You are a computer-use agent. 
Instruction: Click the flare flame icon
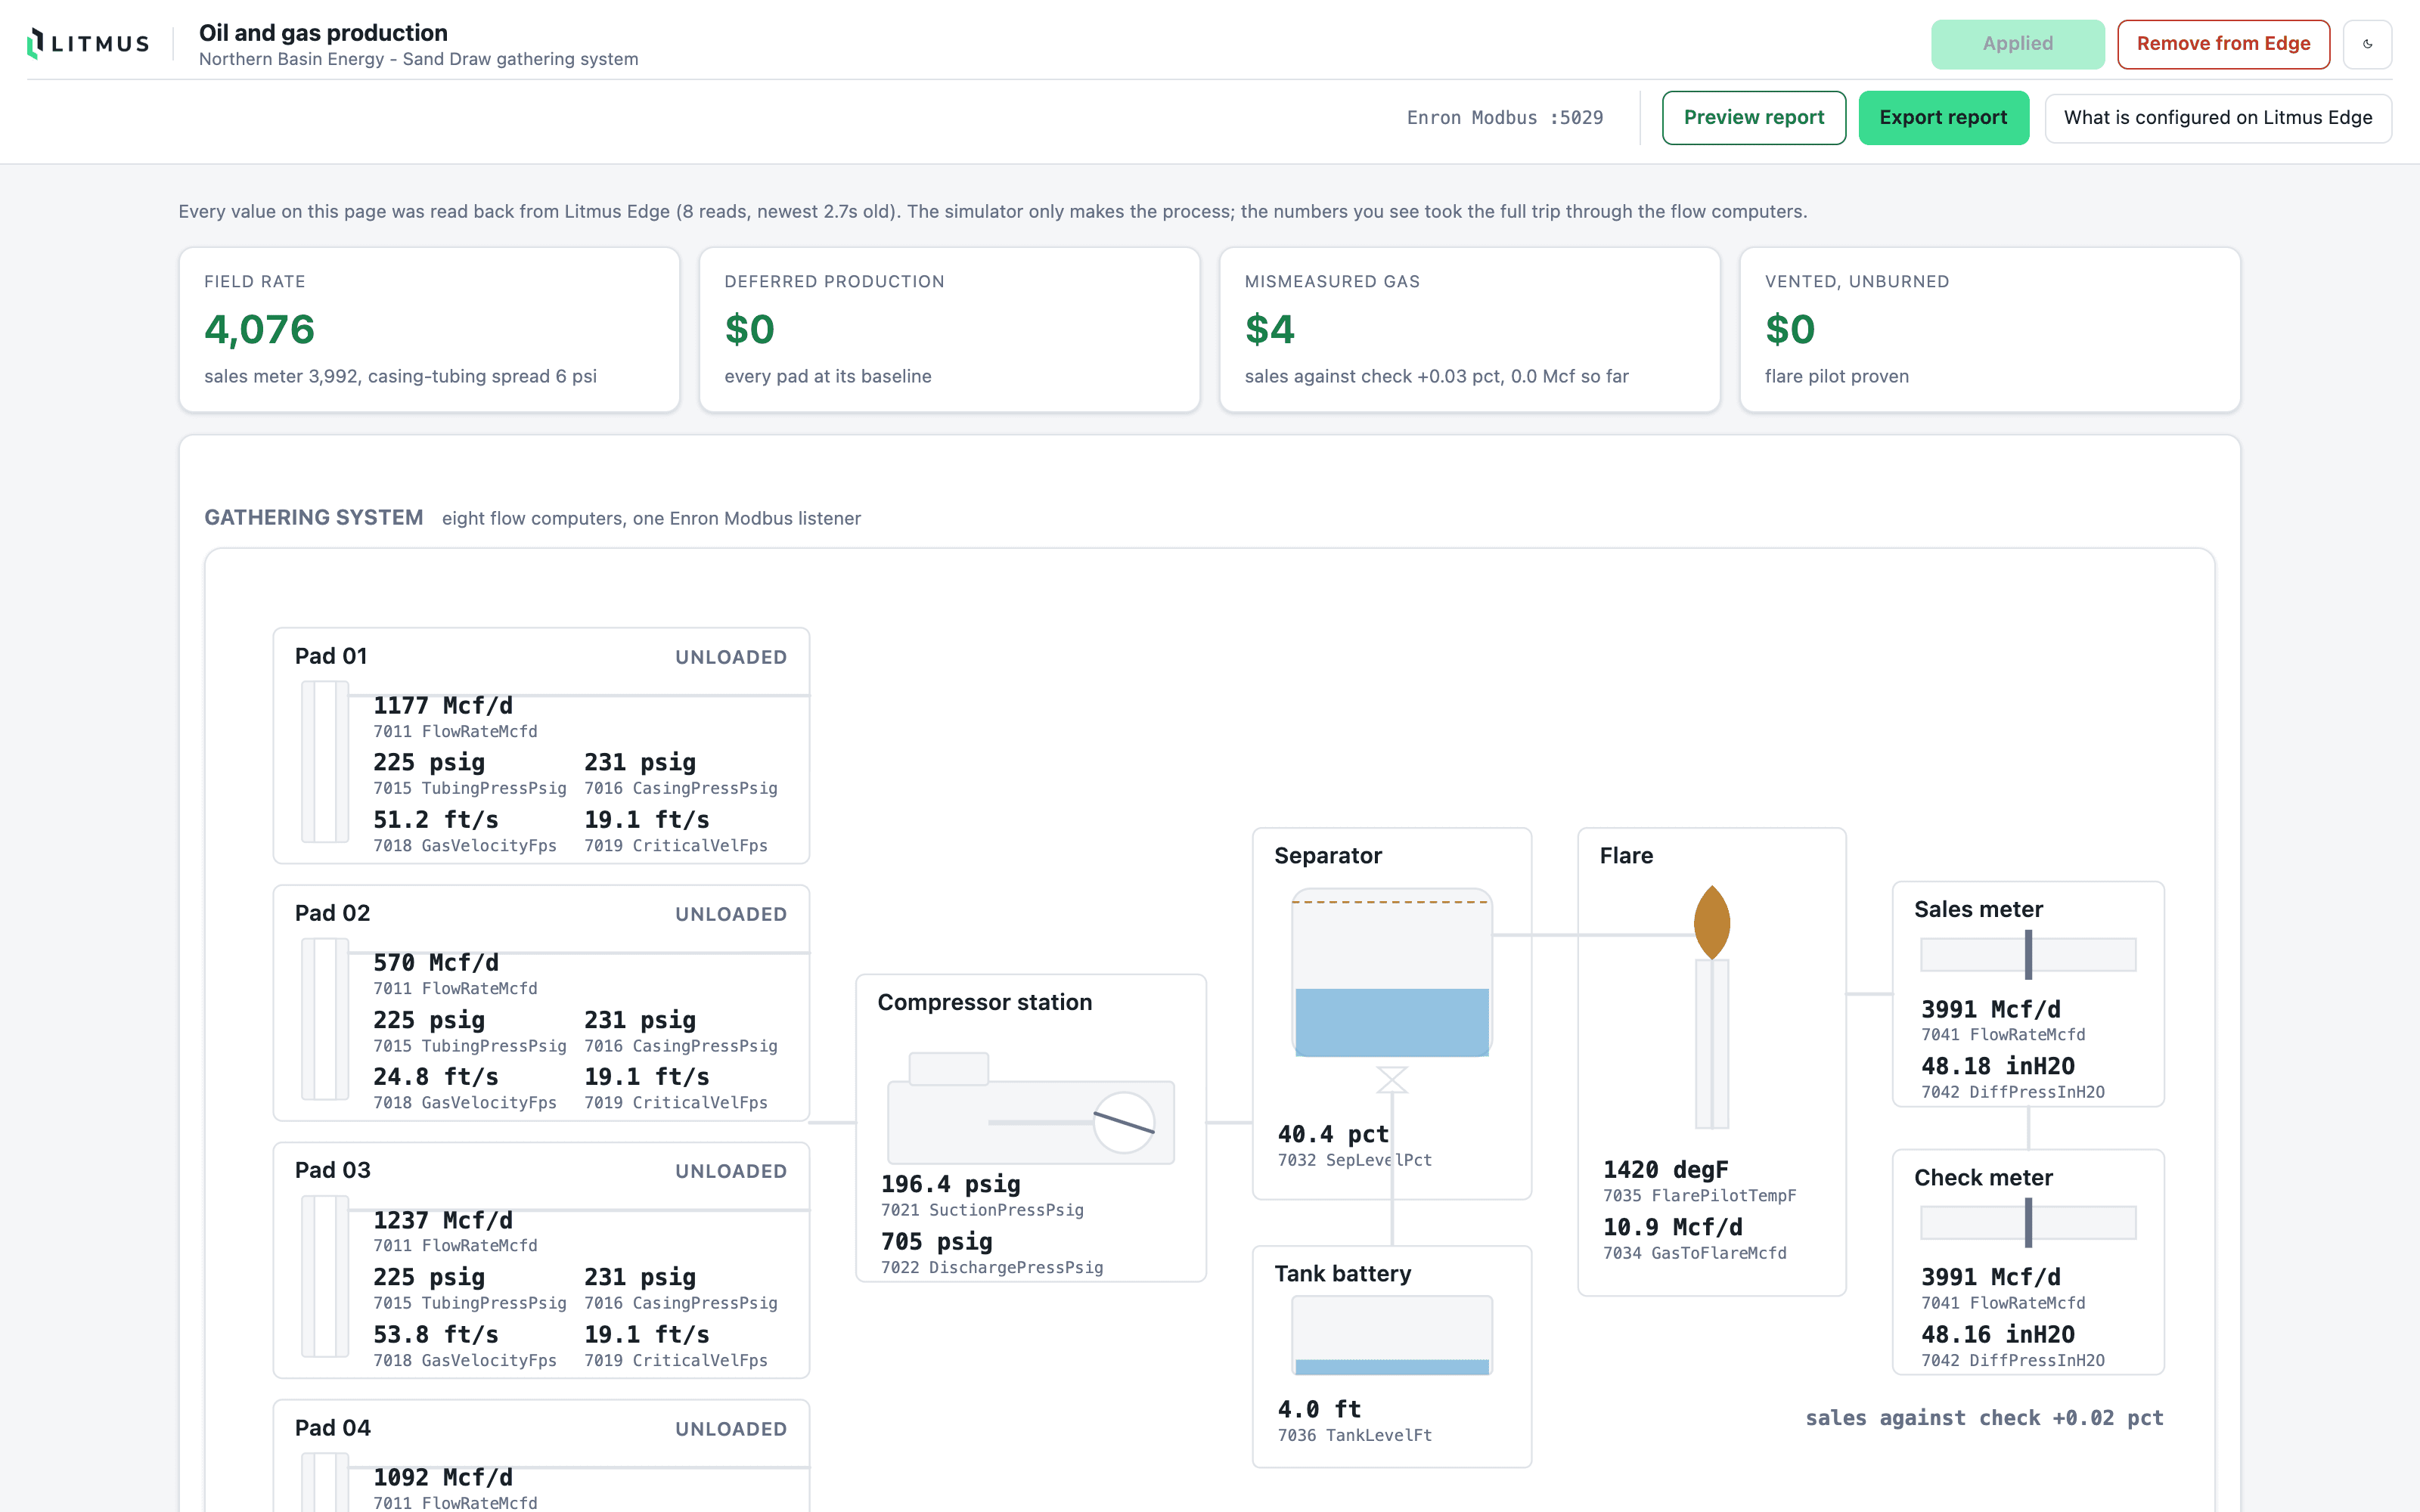click(1711, 922)
